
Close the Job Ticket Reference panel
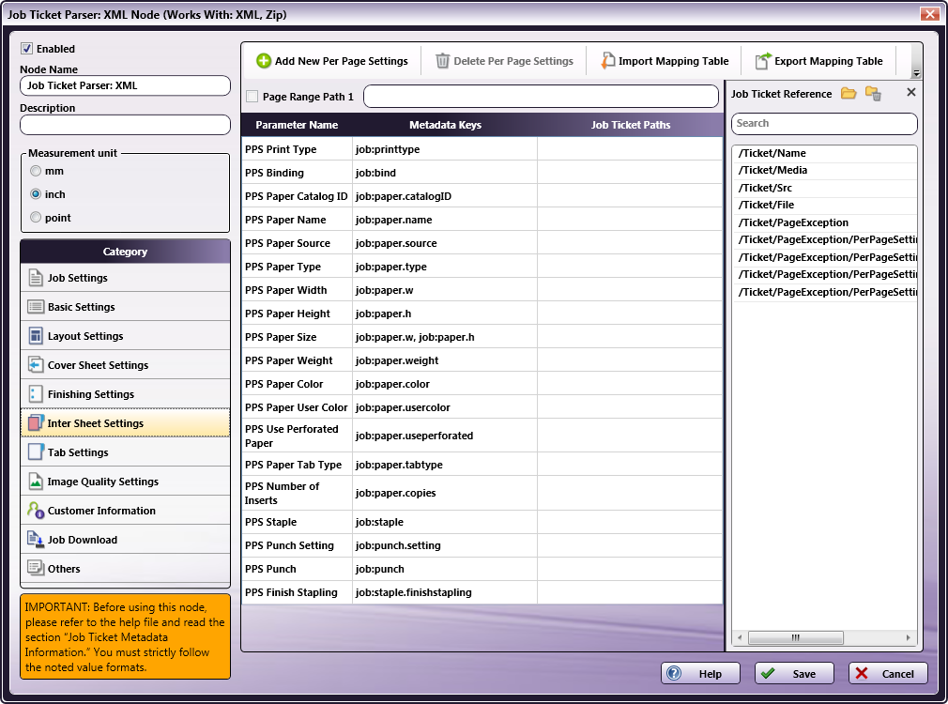(x=911, y=92)
